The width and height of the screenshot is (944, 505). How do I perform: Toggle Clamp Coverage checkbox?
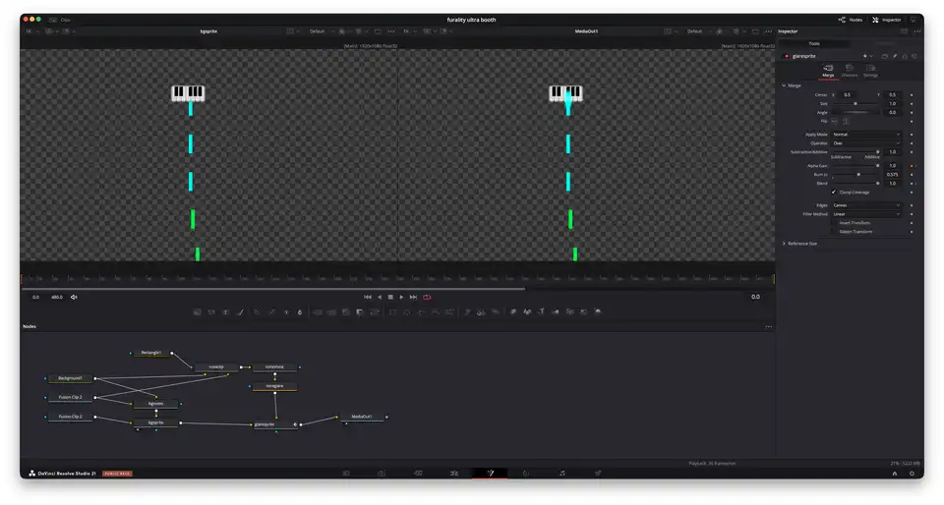pos(834,193)
